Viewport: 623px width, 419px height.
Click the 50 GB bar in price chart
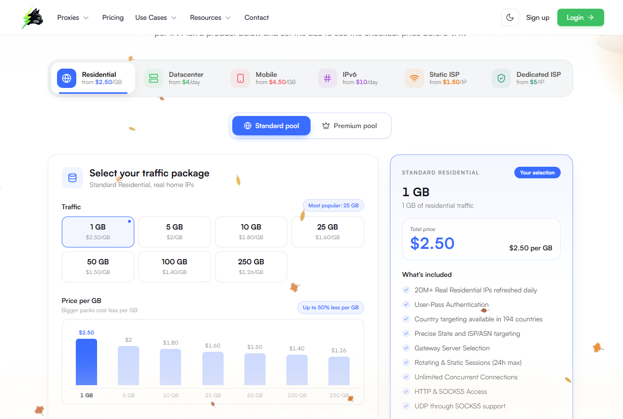point(255,369)
